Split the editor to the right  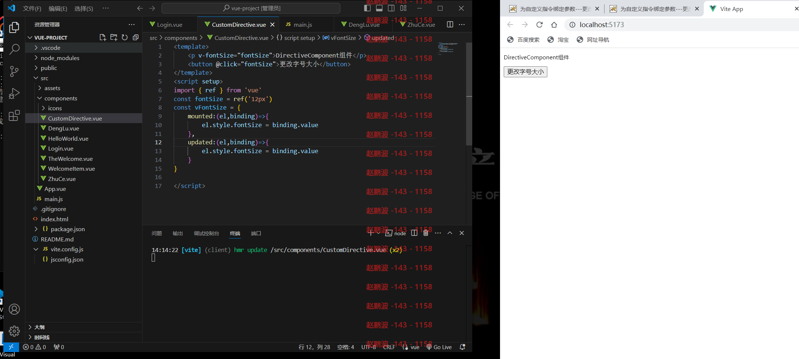pyautogui.click(x=450, y=25)
